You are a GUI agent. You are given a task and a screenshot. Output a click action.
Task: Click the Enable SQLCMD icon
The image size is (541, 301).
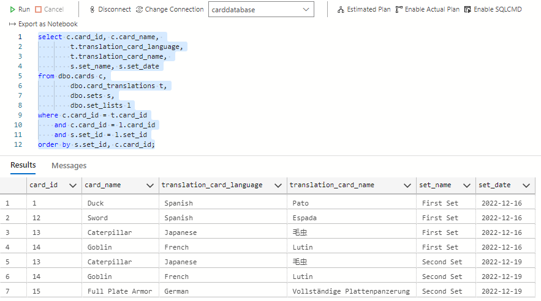(467, 9)
